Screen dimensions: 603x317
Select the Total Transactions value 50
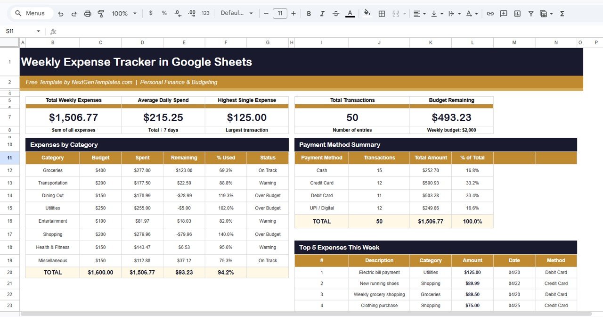(352, 117)
